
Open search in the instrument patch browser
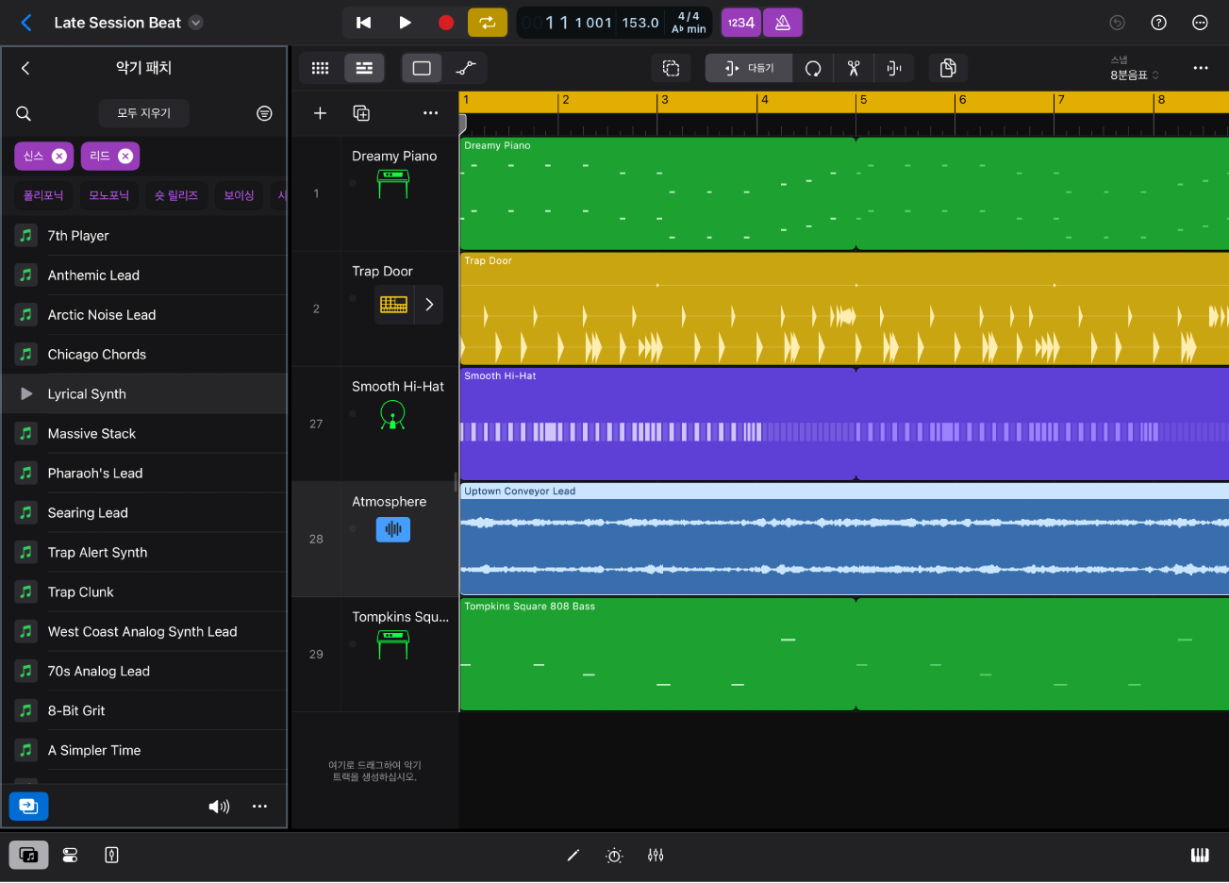pos(23,113)
